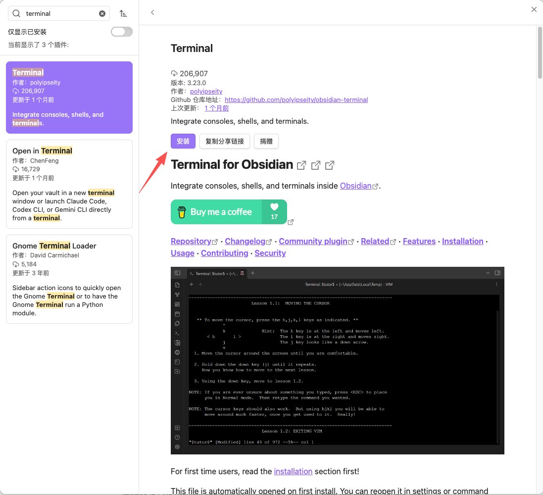Select the Open in Terminal plugin
Viewport: 543px width, 495px height.
coord(69,184)
